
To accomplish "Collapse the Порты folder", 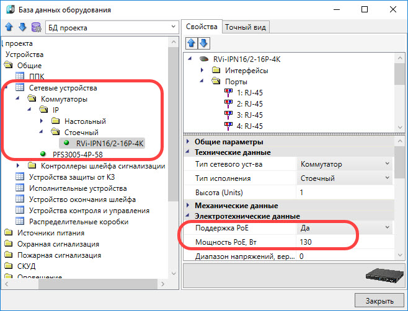I will (202, 81).
